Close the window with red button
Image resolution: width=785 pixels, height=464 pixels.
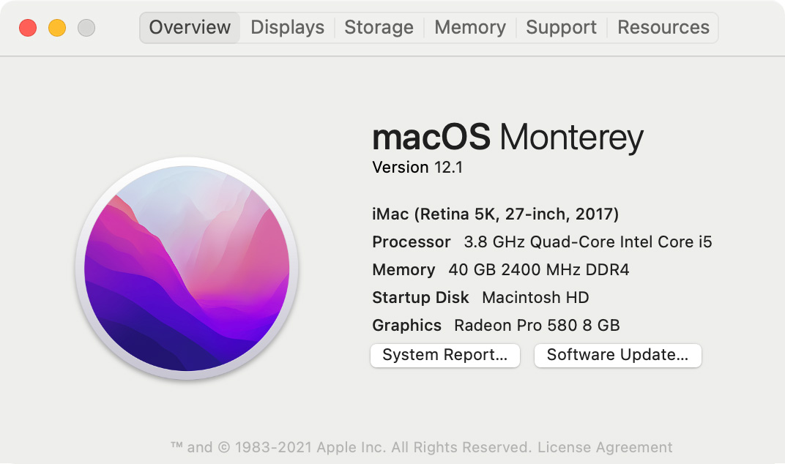28,28
